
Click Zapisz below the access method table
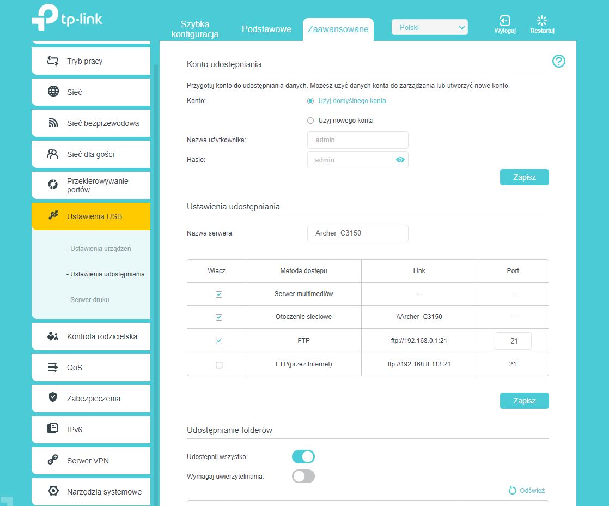pos(525,401)
